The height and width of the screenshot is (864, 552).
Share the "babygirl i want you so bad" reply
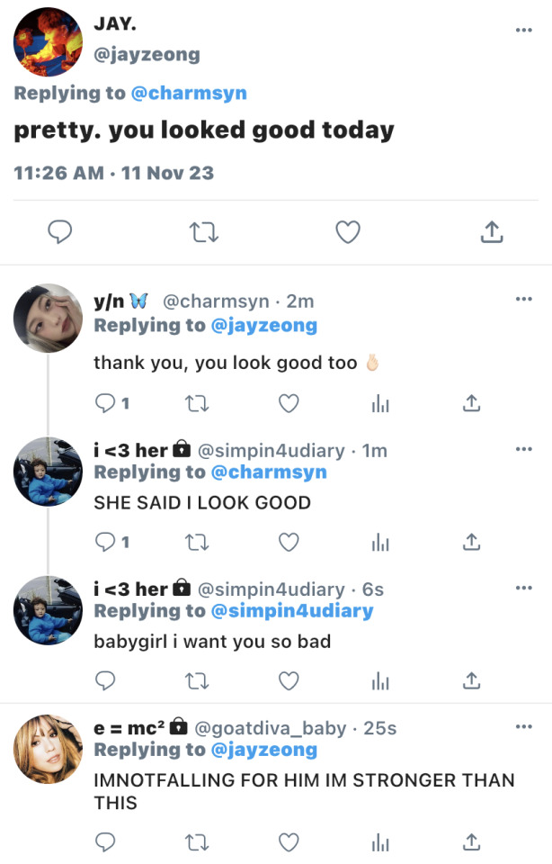click(x=471, y=680)
